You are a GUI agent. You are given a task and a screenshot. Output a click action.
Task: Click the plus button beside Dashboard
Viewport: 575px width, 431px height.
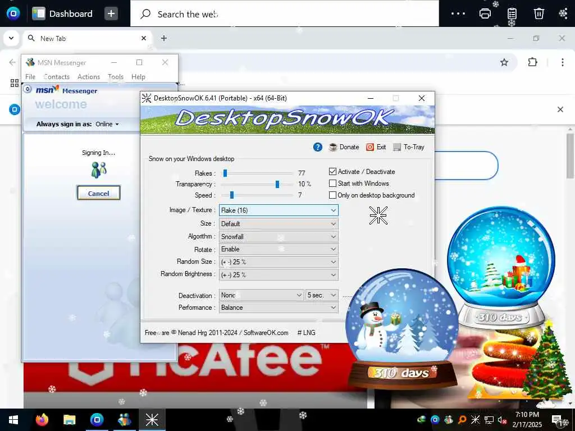(x=111, y=14)
